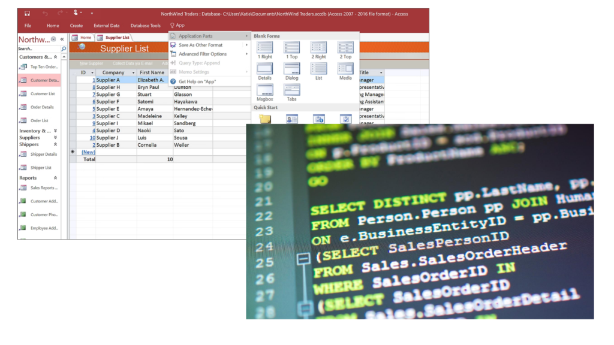
Task: Click Get Help on "App" menu entry
Action: coord(210,81)
